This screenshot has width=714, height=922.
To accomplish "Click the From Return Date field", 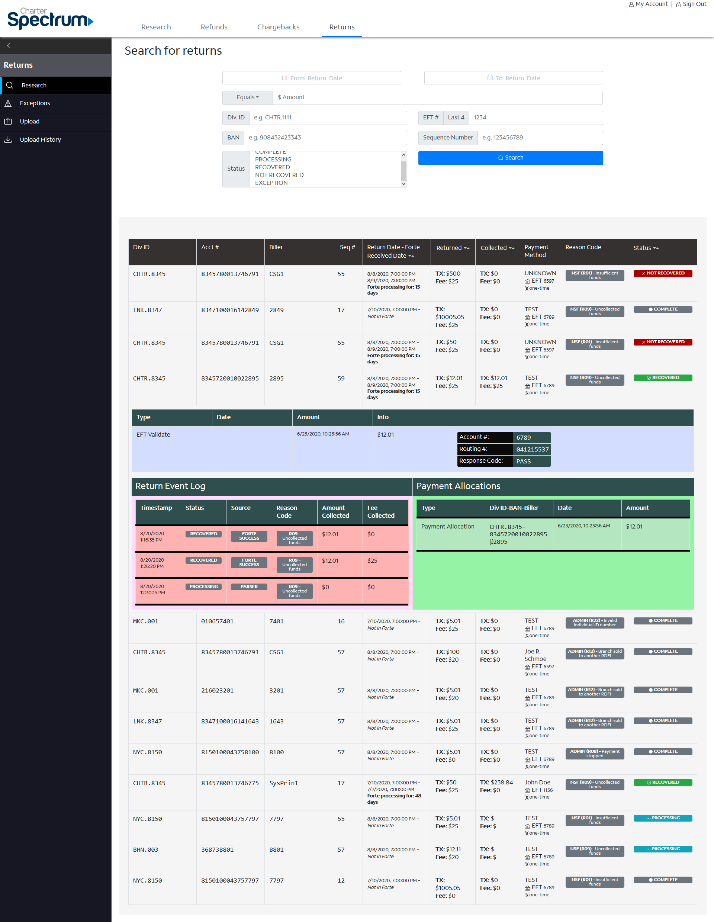I will (x=311, y=78).
